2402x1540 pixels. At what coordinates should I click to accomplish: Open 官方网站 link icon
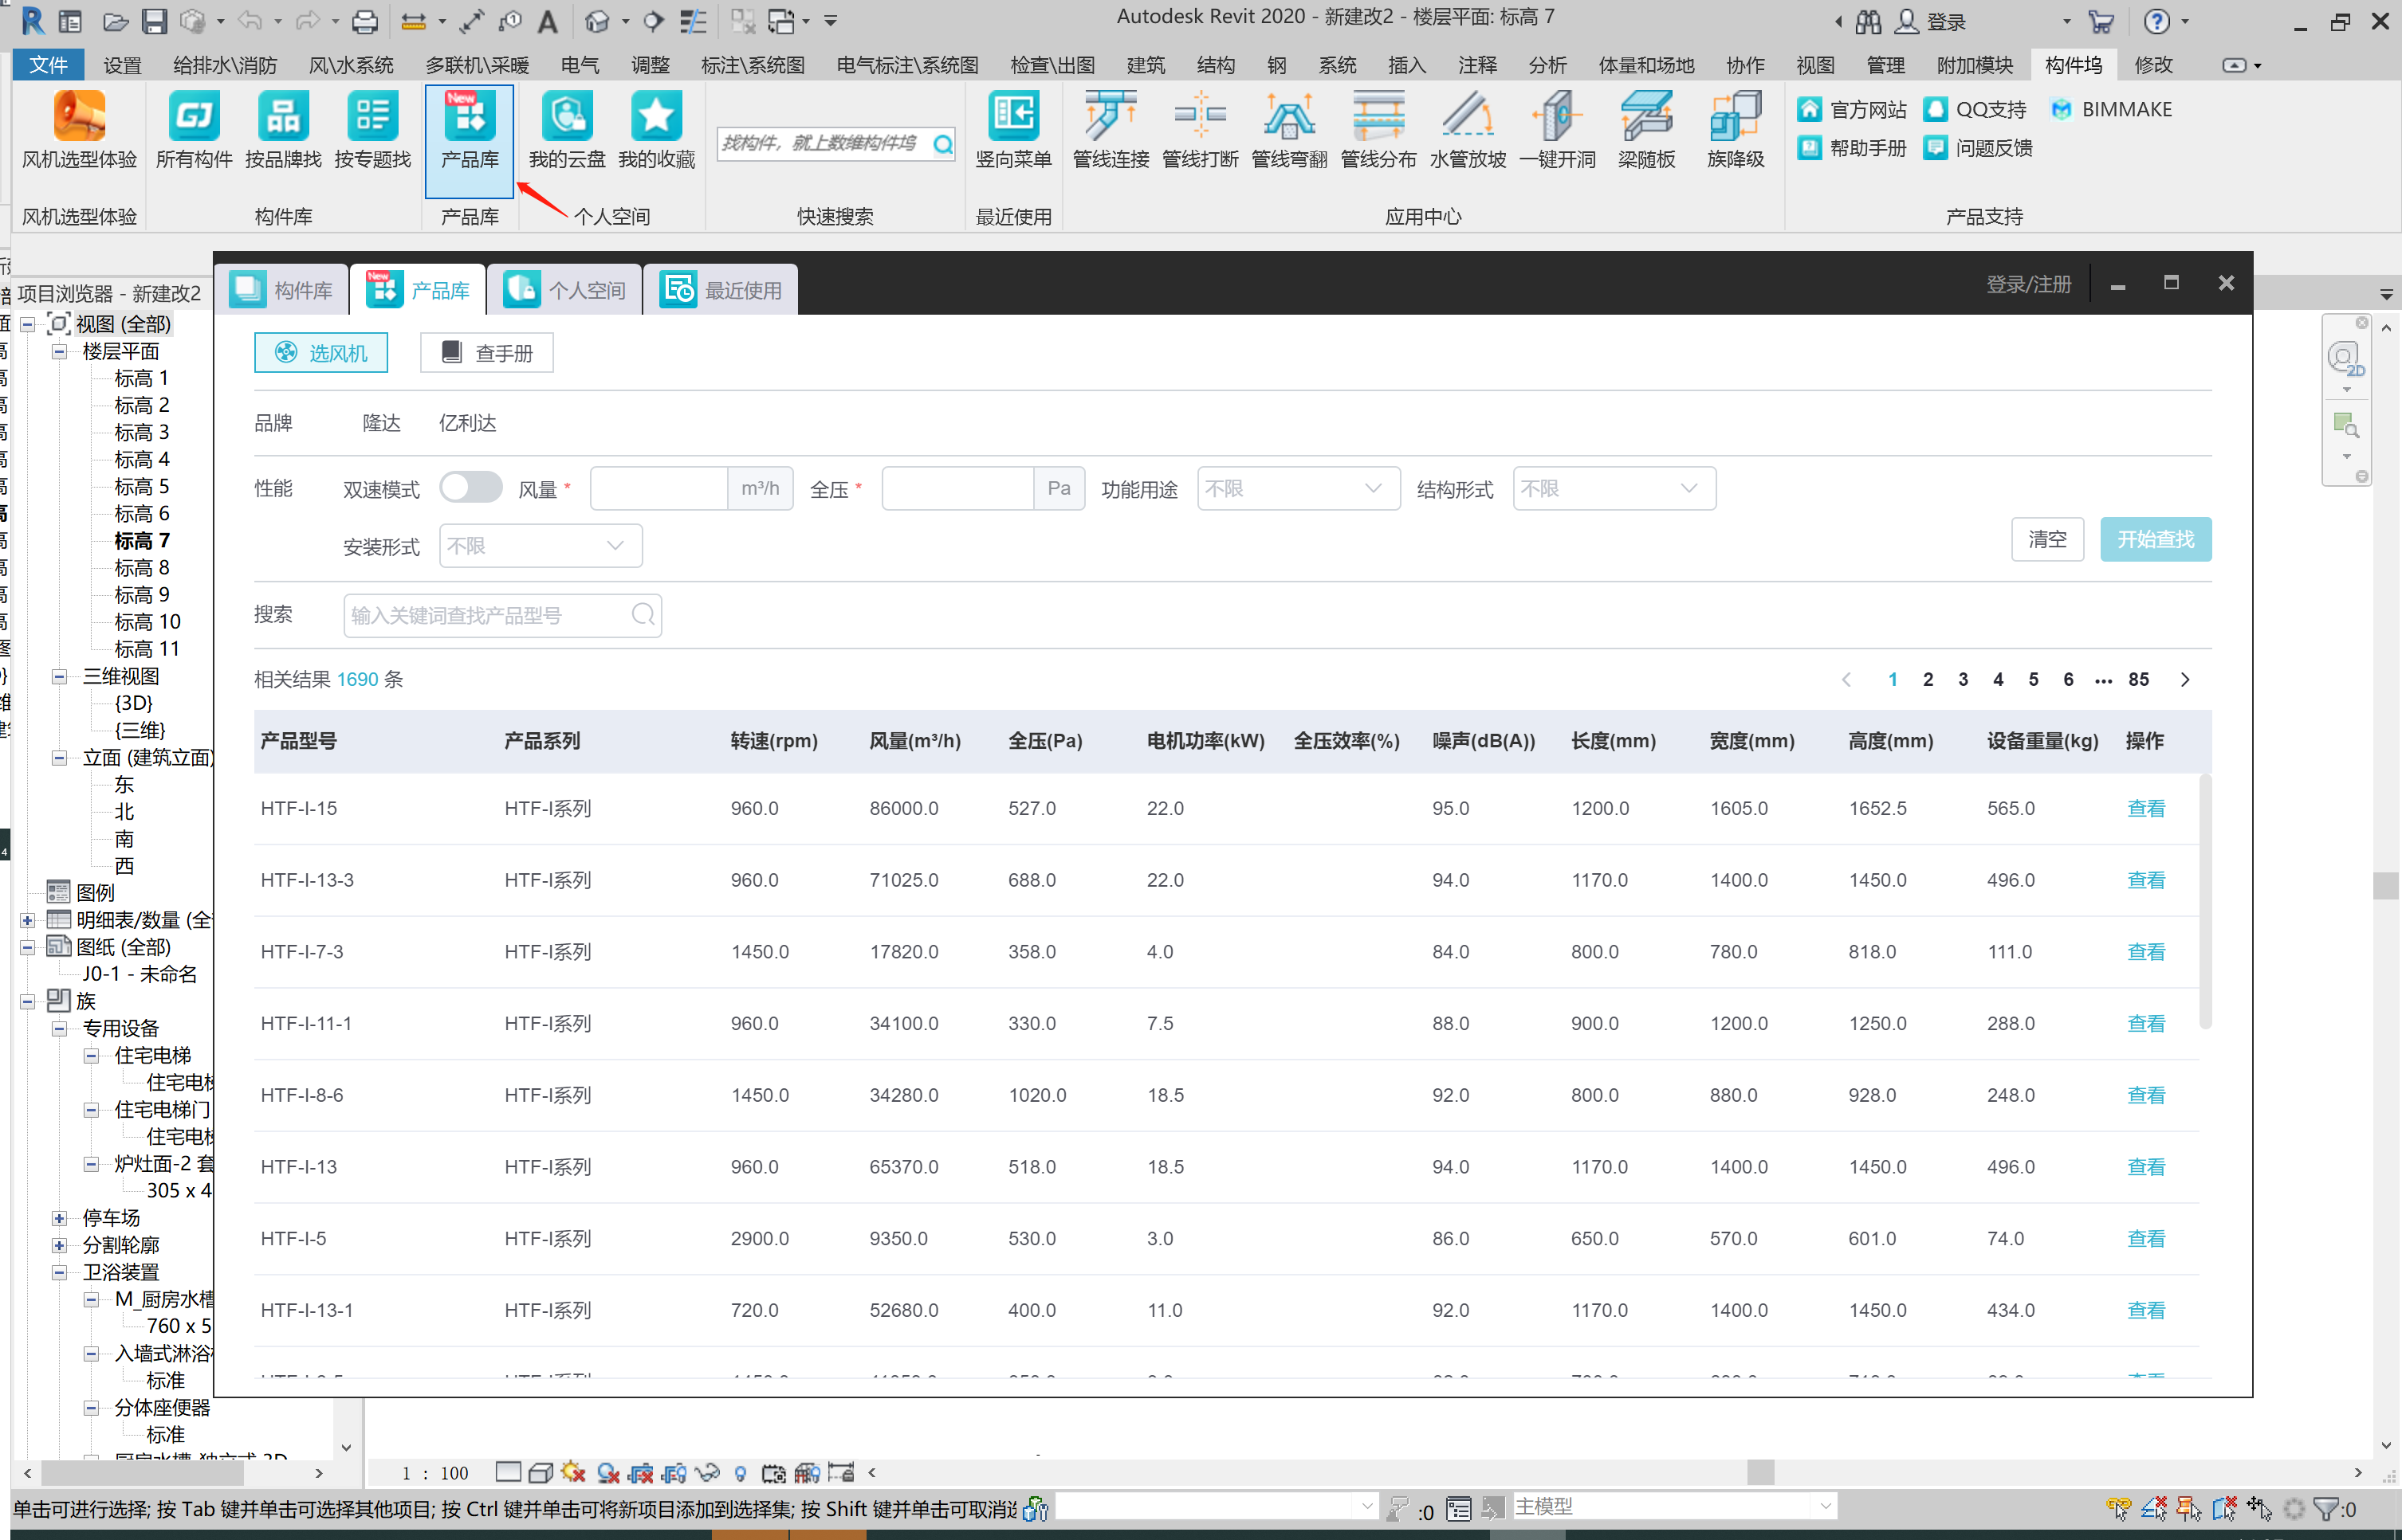1809,109
